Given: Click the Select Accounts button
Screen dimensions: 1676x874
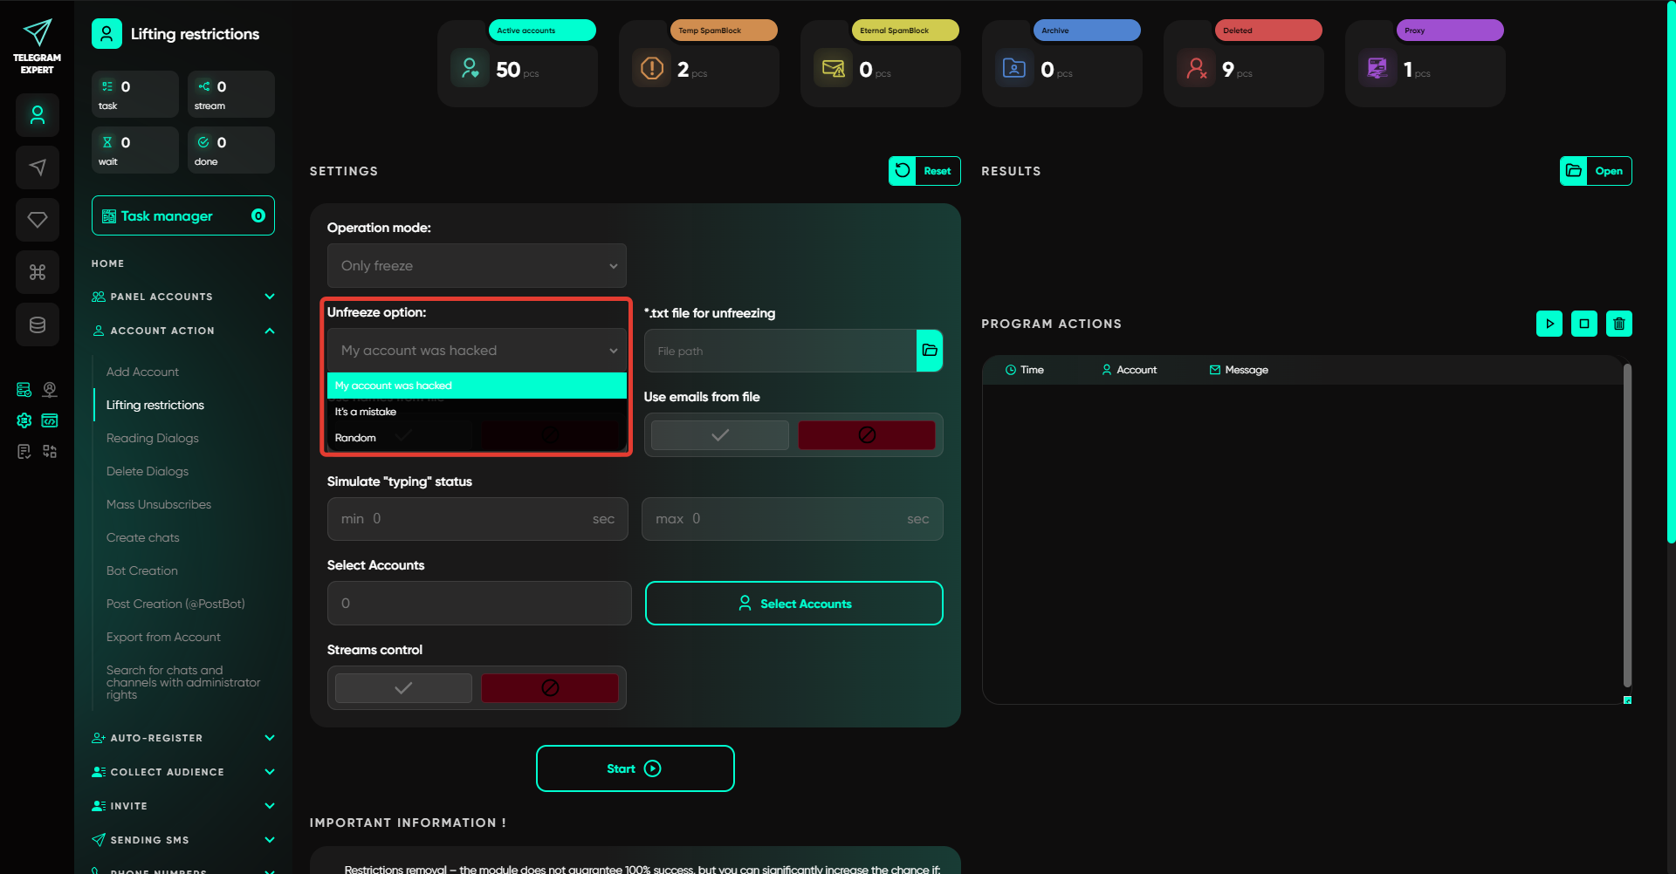Looking at the screenshot, I should point(794,604).
